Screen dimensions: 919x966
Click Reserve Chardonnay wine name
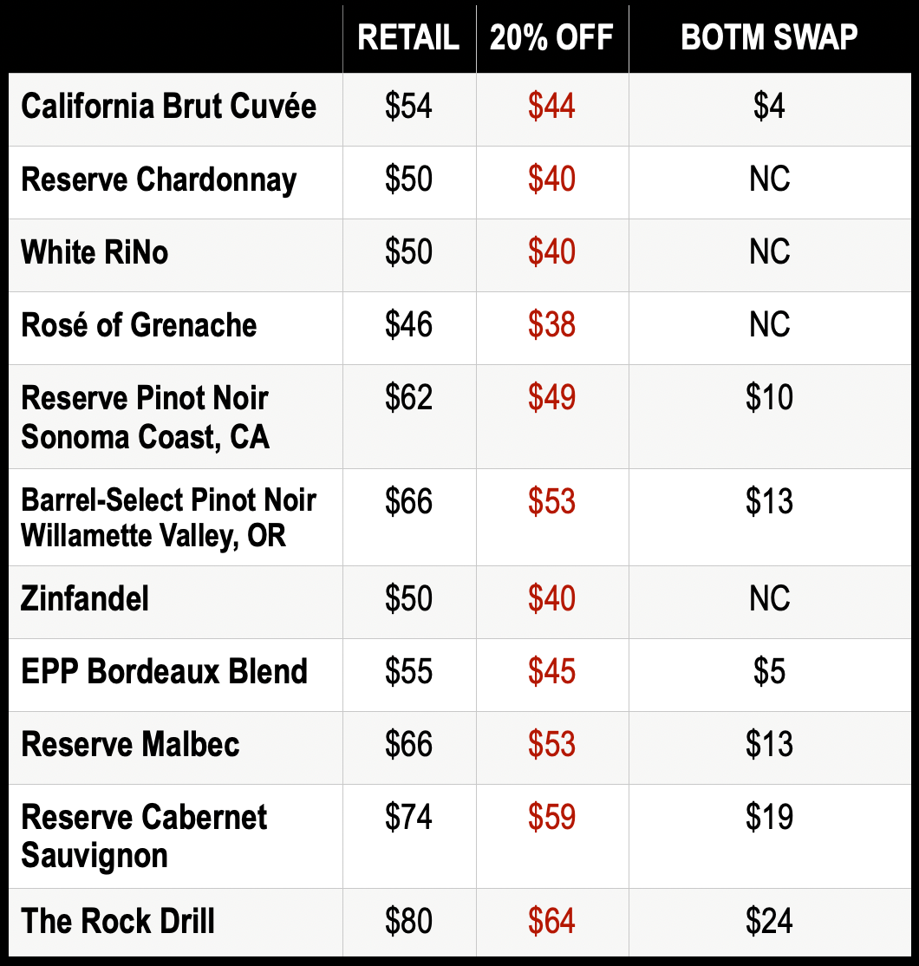159,179
